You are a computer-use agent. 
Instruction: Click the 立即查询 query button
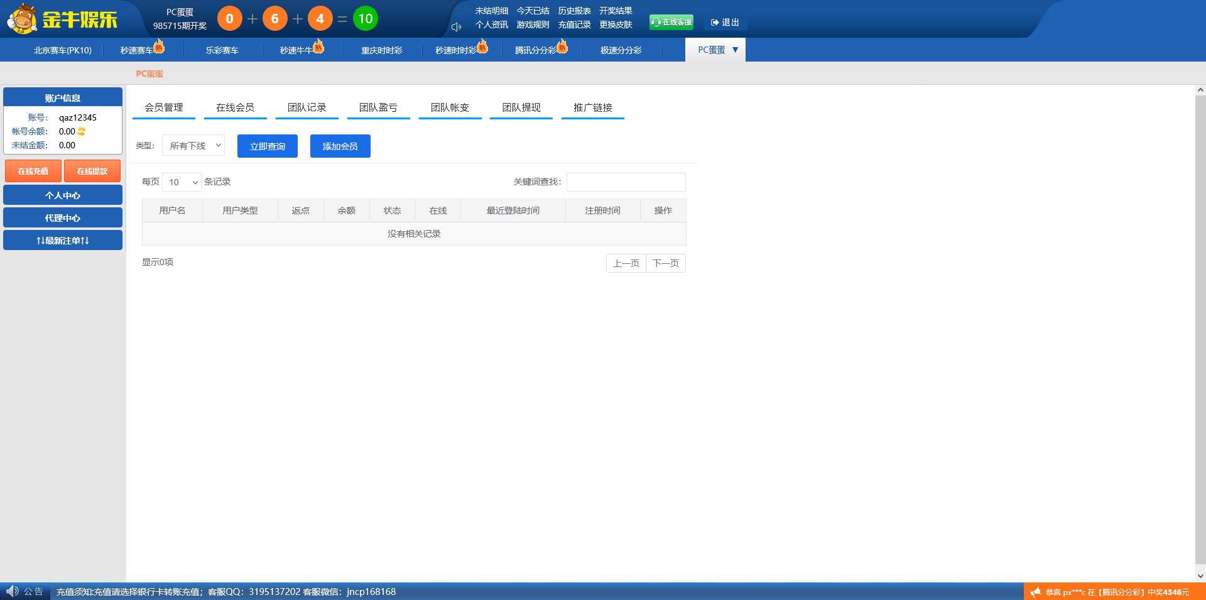pos(267,146)
